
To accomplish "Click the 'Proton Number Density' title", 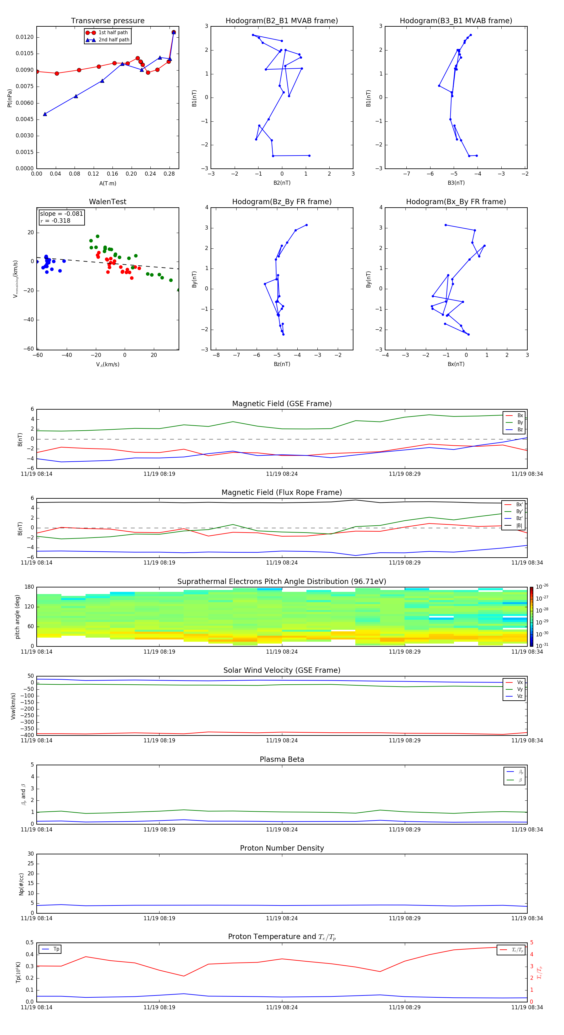I will (282, 848).
